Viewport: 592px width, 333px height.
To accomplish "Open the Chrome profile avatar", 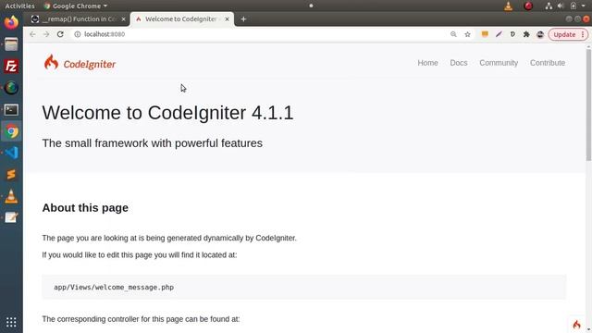I will (x=540, y=34).
